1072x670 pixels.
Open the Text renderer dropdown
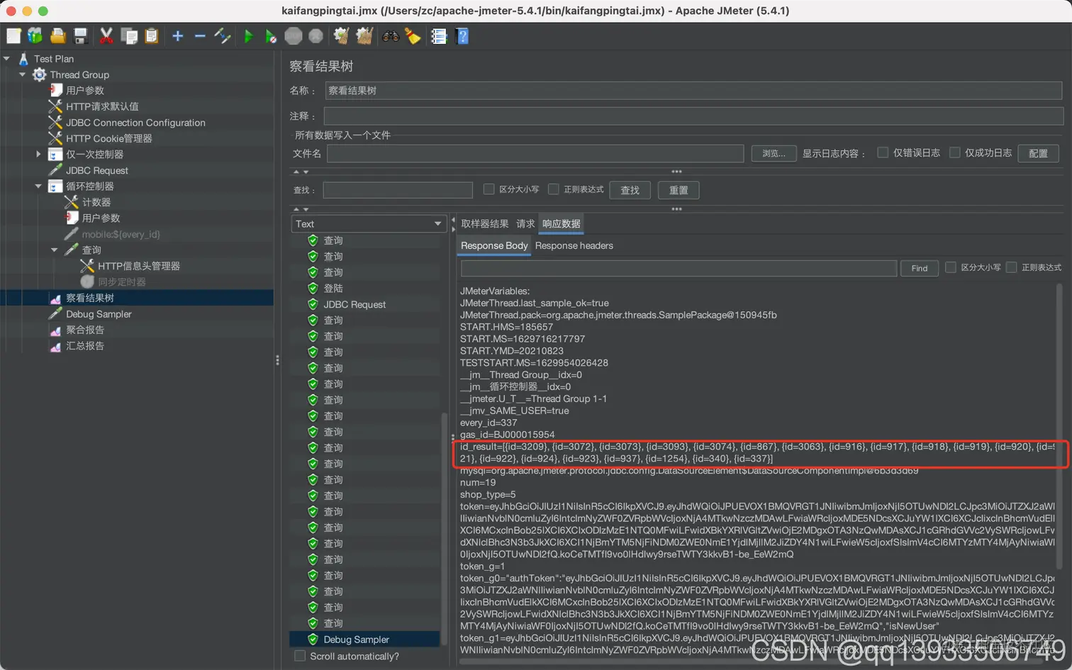[x=369, y=224]
